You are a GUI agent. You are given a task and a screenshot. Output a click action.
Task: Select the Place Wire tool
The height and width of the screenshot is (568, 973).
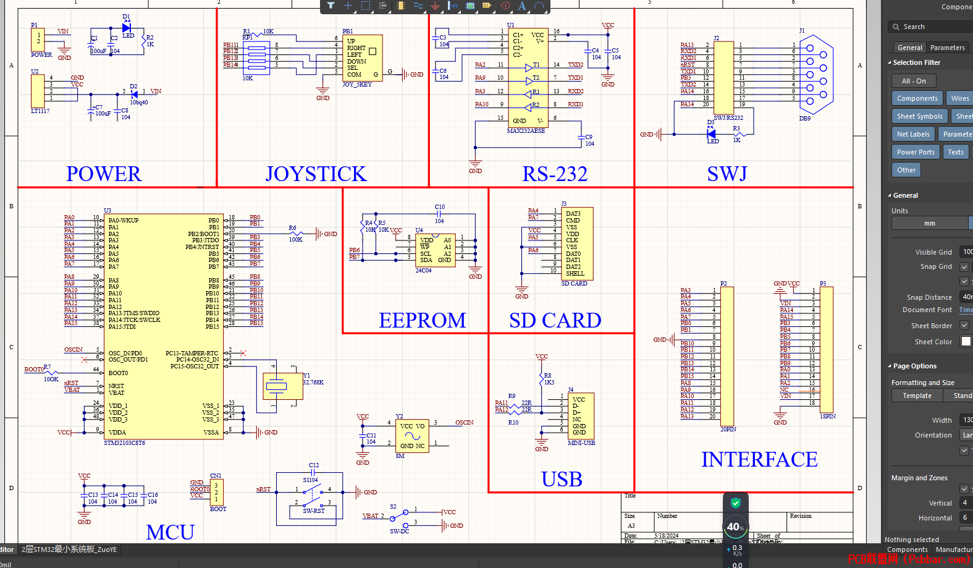pos(418,6)
